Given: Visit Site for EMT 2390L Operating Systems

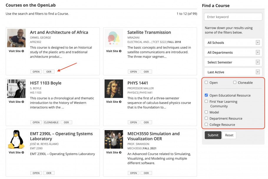Looking at the screenshot, I should [16, 152].
